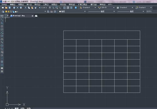Pick the Spline draw tool
Screen dimensions: 157x109
coord(2,42)
